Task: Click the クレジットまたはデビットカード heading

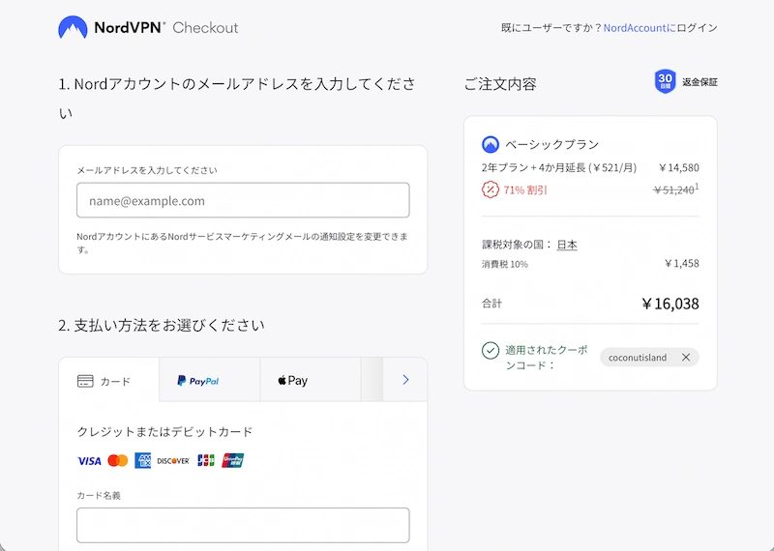Action: (164, 432)
